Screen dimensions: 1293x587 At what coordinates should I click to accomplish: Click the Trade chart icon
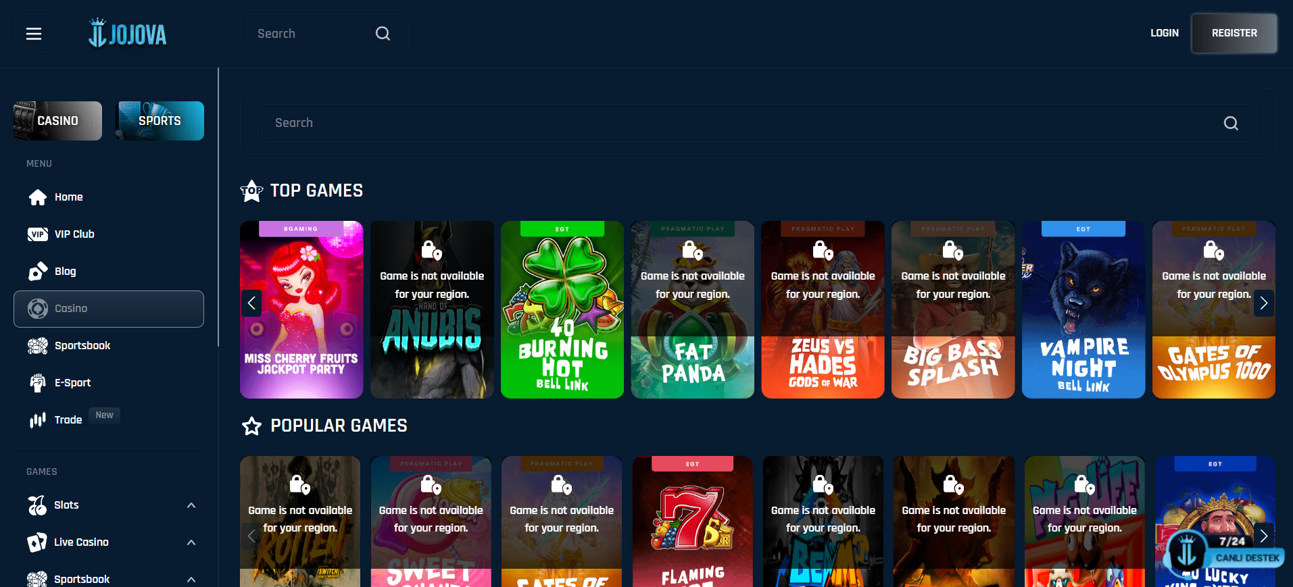38,420
